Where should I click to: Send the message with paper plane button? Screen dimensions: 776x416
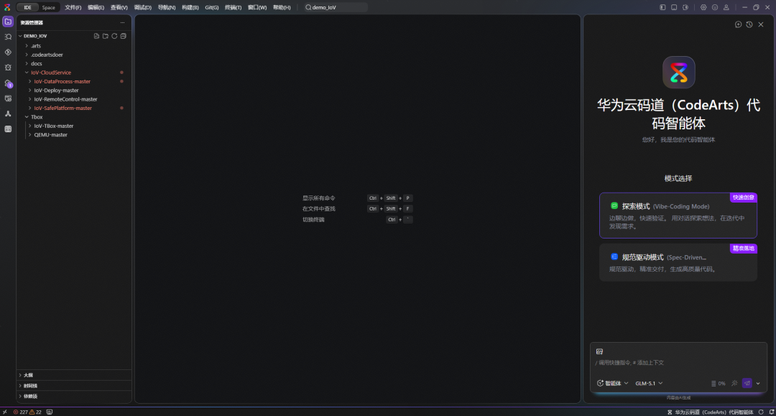point(747,384)
